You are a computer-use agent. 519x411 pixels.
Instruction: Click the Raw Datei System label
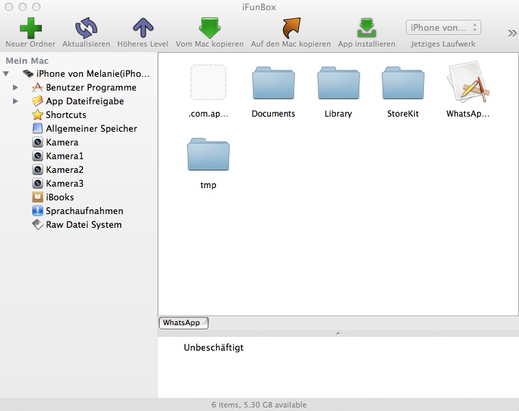[x=84, y=224]
